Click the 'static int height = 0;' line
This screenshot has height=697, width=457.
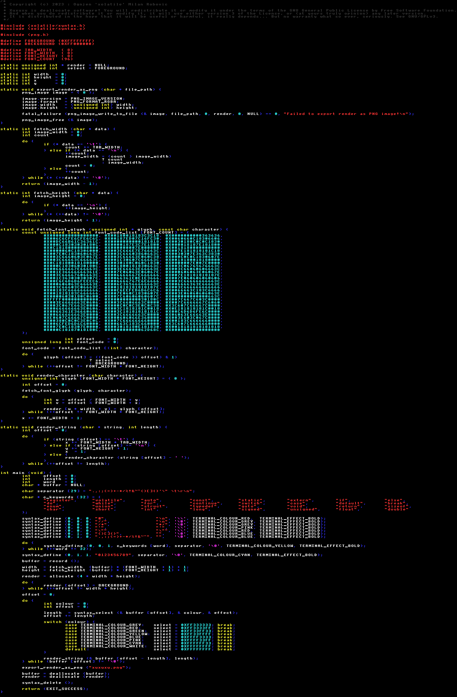(33, 77)
